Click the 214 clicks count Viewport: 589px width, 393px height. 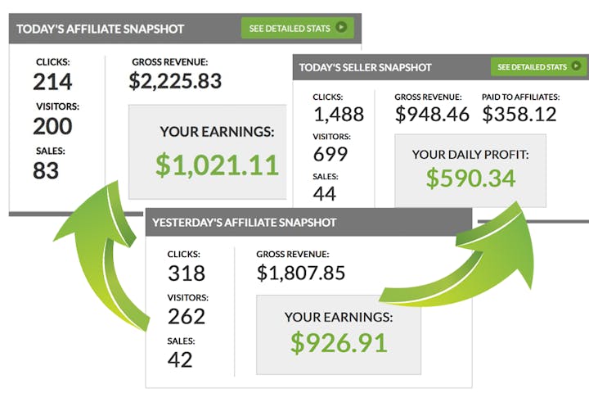pyautogui.click(x=53, y=81)
